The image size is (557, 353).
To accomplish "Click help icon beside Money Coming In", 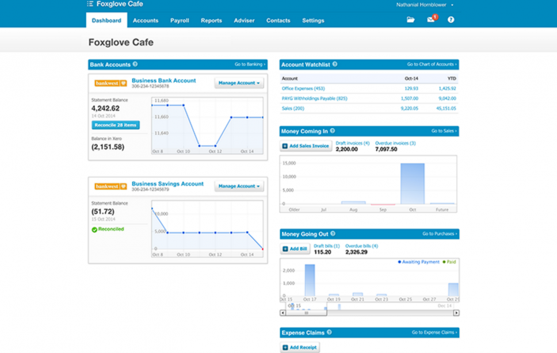I will [x=333, y=131].
